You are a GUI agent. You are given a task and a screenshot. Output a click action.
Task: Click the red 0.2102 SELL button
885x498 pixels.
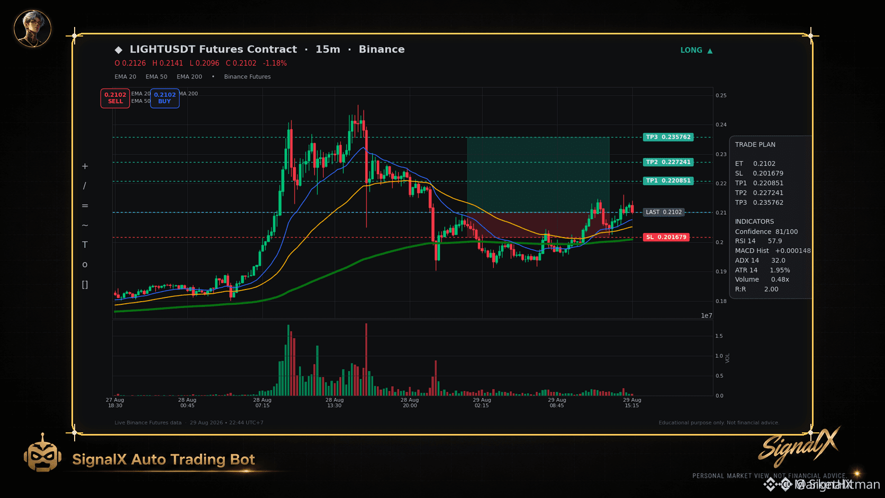[x=115, y=98]
